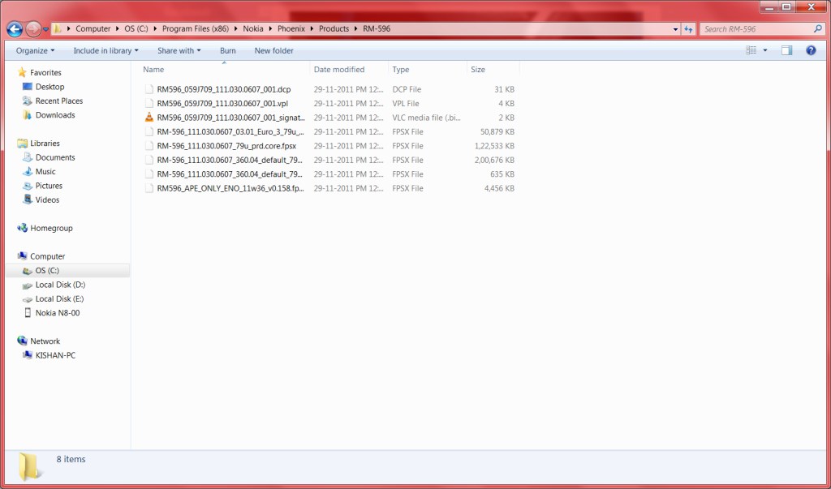This screenshot has width=831, height=489.
Task: Open the recent locations dropdown arrow
Action: click(45, 29)
